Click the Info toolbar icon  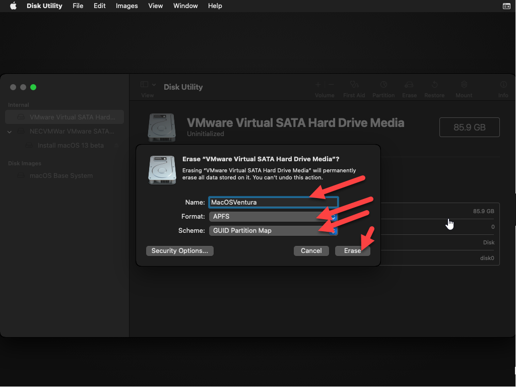click(x=503, y=85)
